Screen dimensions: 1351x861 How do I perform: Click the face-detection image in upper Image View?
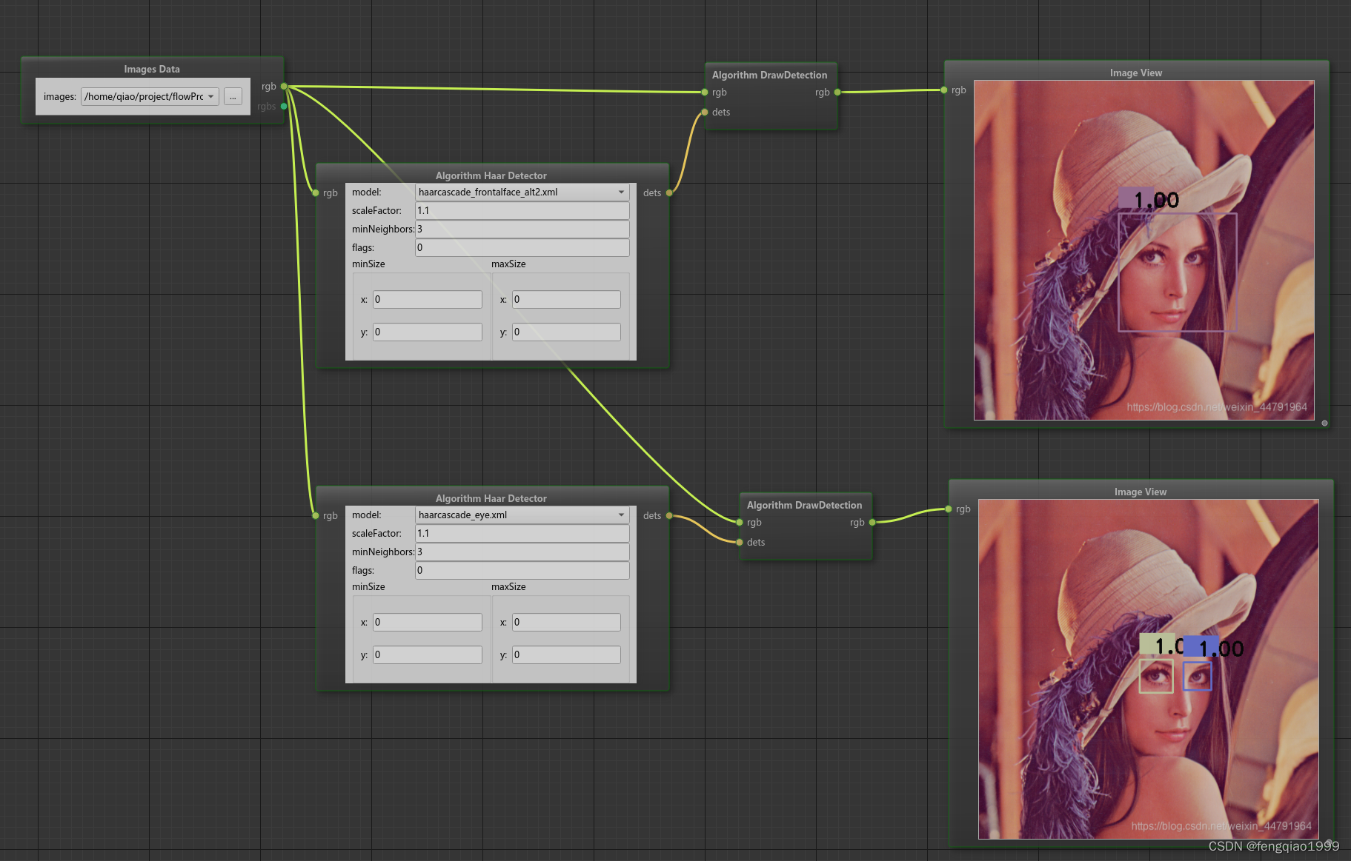coord(1144,250)
